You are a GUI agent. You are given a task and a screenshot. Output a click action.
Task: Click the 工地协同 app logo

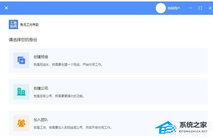13,24
